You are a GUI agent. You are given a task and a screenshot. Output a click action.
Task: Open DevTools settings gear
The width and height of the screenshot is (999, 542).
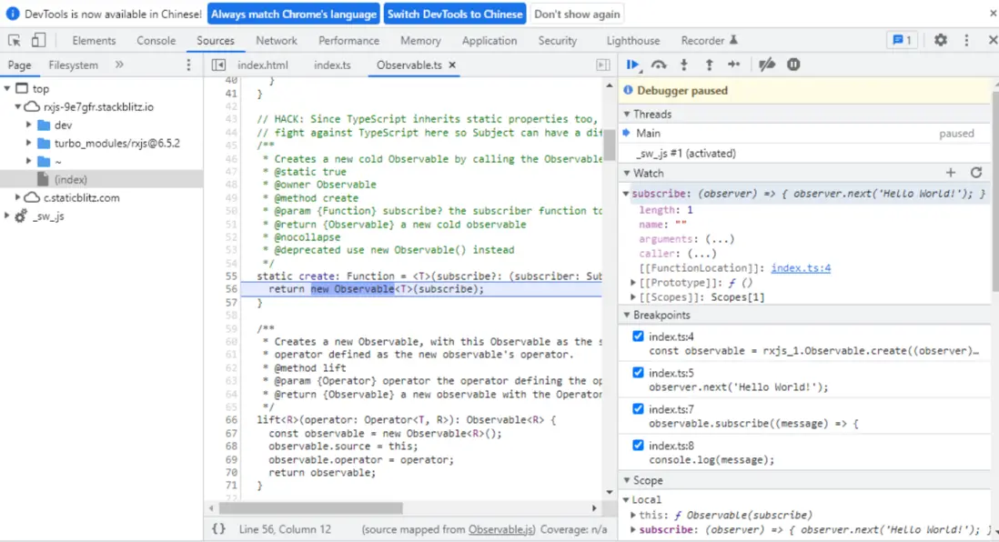[x=941, y=40]
